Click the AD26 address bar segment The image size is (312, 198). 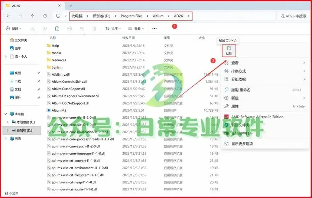178,16
